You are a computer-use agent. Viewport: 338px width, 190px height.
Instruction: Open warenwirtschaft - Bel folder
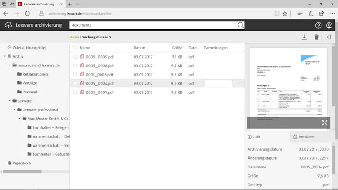coord(48,145)
